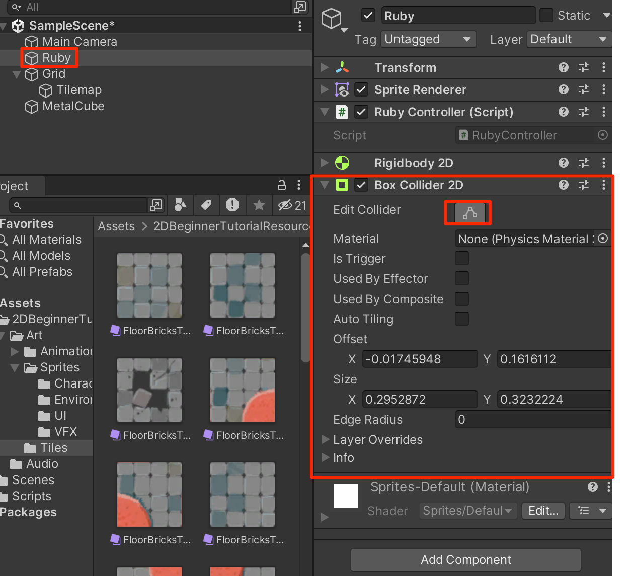Click the Material object picker circle

coord(603,239)
